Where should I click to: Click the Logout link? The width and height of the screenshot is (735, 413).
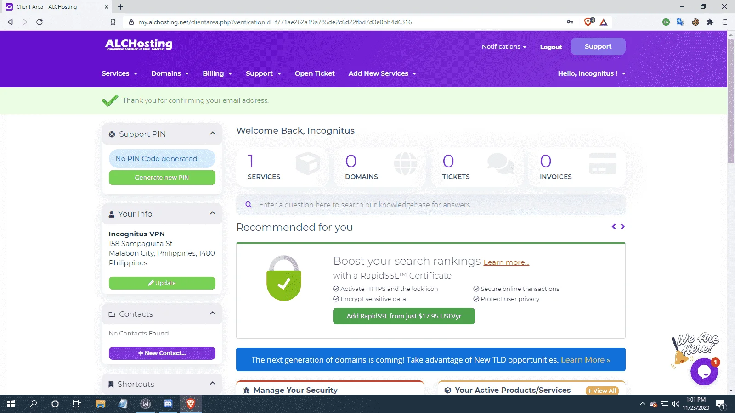tap(551, 47)
